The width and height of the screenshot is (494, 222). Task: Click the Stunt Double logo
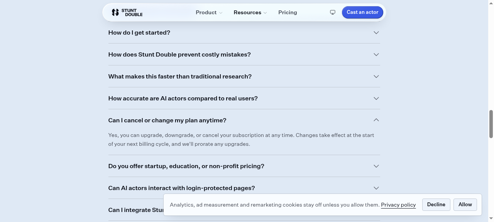click(127, 12)
